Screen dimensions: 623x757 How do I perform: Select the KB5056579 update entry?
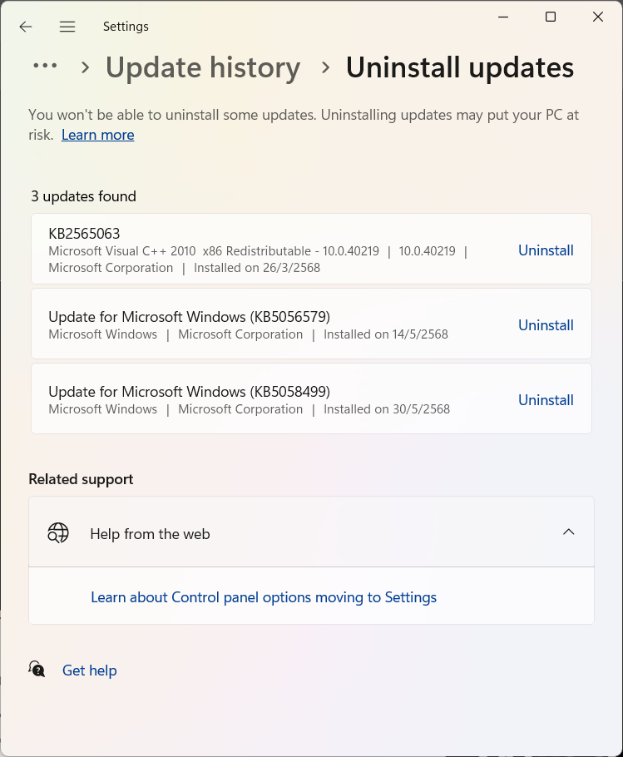311,324
